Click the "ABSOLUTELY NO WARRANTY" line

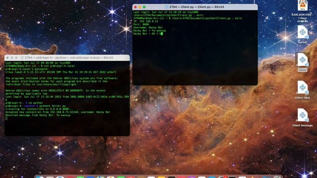(55, 90)
